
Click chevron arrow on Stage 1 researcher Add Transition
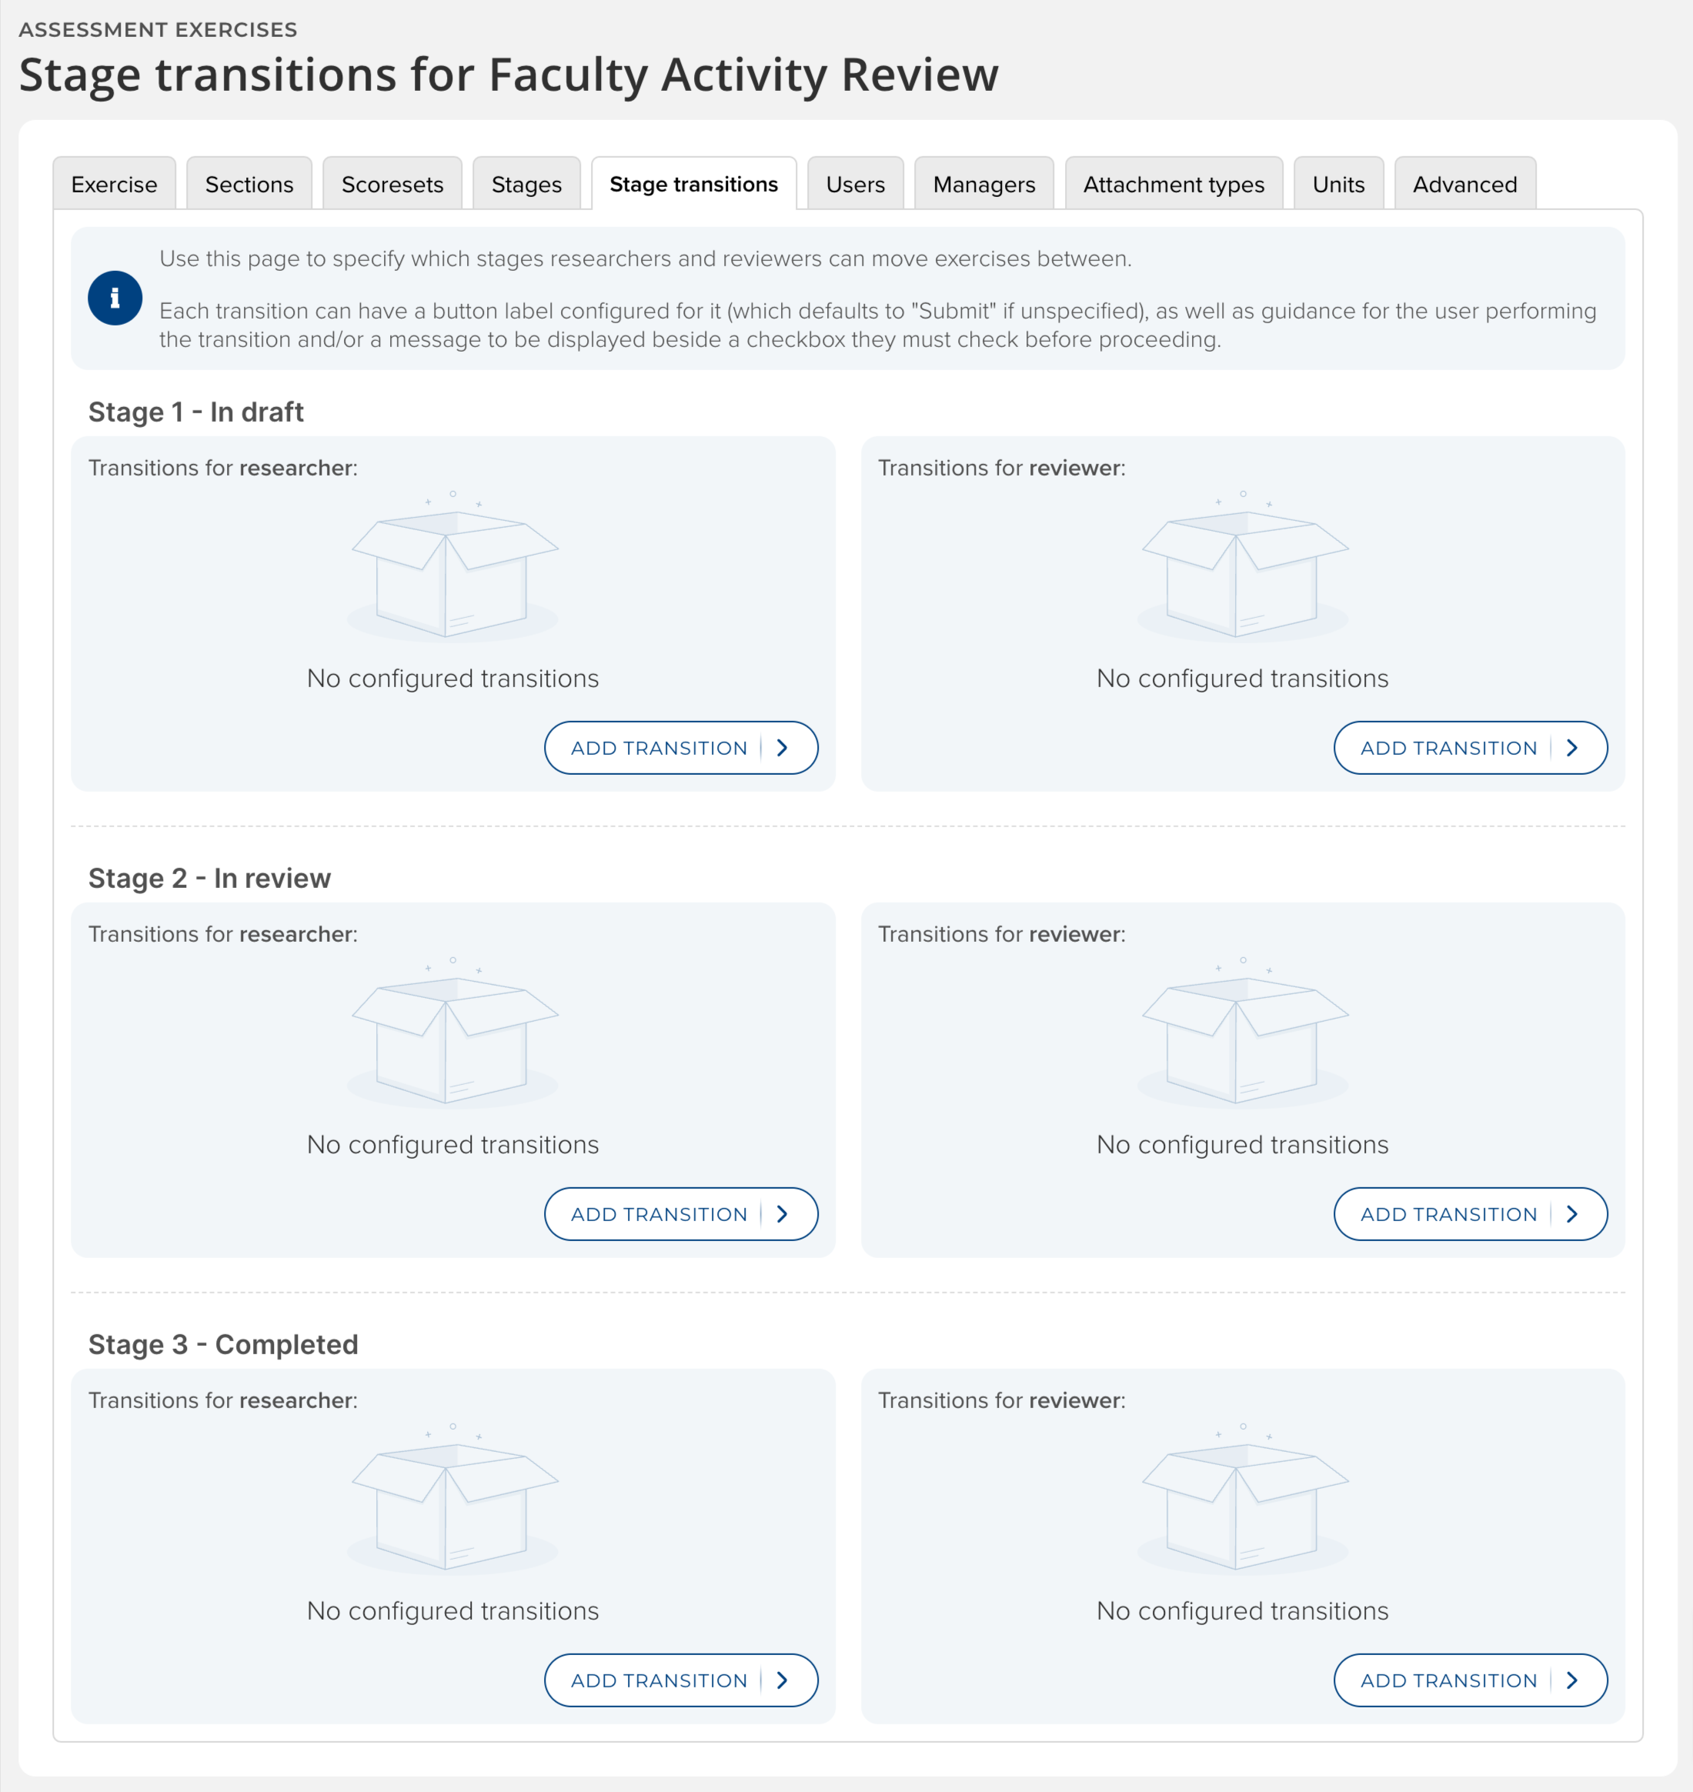783,748
